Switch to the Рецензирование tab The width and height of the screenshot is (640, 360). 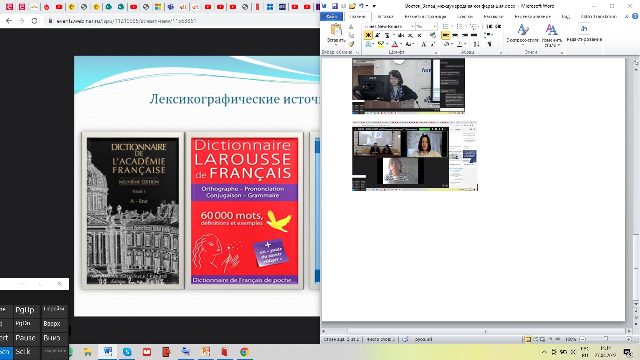pyautogui.click(x=532, y=16)
